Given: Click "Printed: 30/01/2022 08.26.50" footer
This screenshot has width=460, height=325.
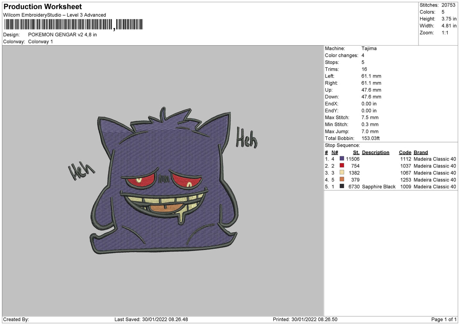Looking at the screenshot, I should [305, 320].
